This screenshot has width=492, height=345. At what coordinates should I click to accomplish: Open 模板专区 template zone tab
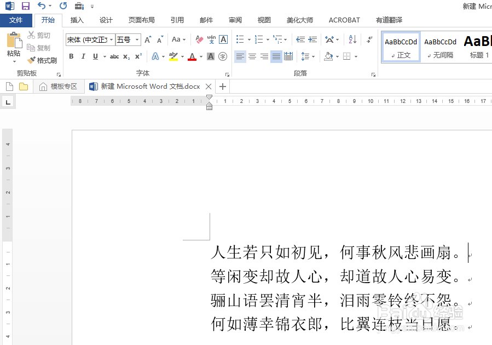[x=59, y=87]
